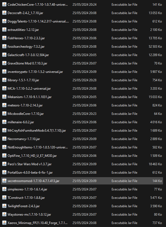Click the 18 463 Ko size value
Image resolution: width=166 pixels, height=227 pixels.
(155, 164)
